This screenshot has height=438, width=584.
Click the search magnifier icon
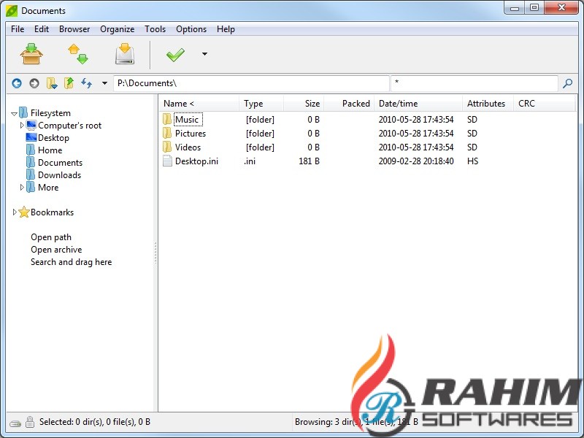(x=568, y=83)
